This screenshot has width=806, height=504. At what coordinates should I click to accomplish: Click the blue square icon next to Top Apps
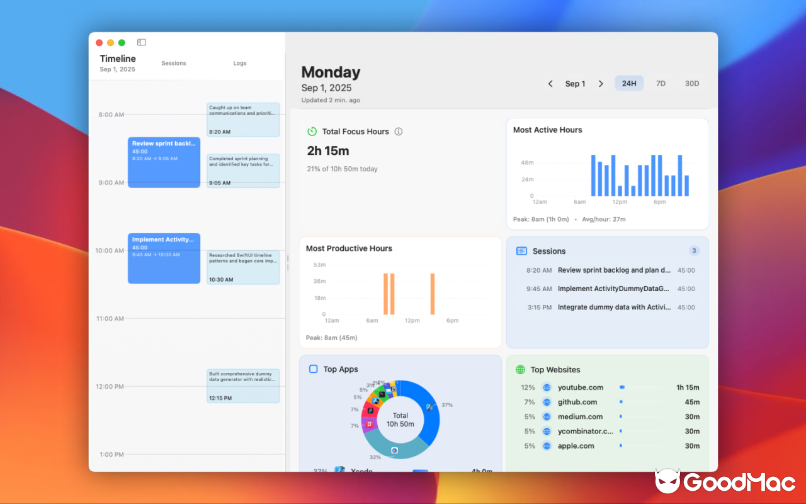coord(313,370)
